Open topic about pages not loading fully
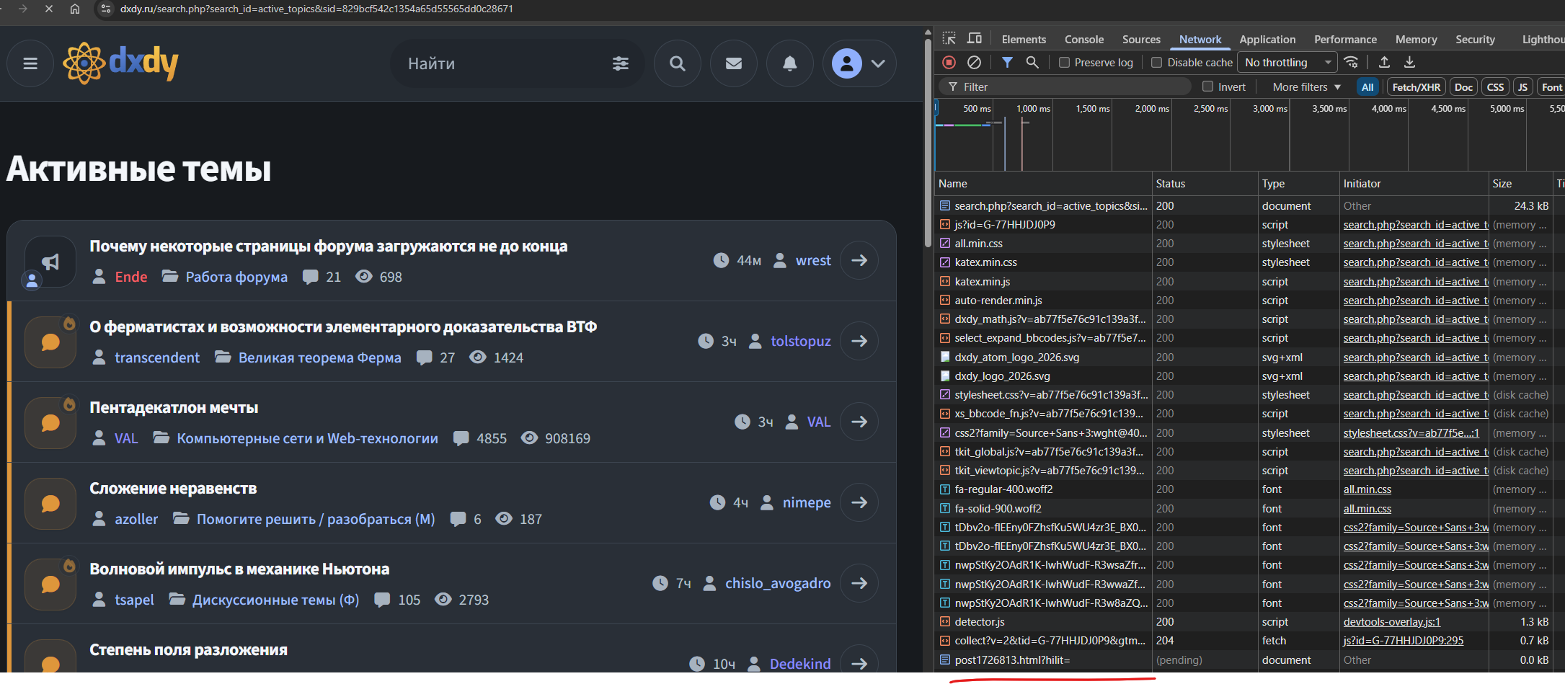Viewport: 1565px width, 684px height. click(328, 246)
